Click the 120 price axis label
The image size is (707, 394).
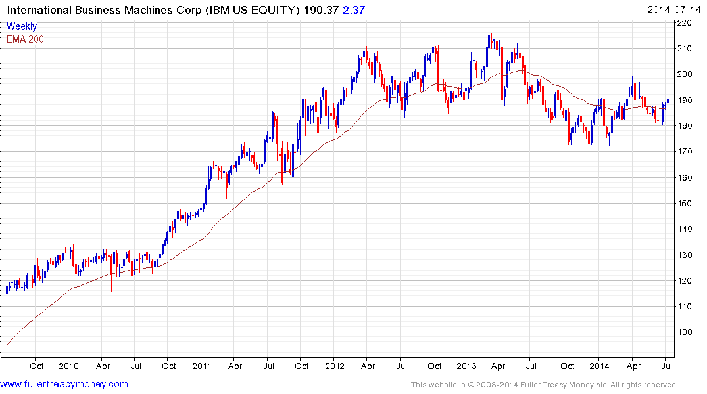pyautogui.click(x=684, y=280)
